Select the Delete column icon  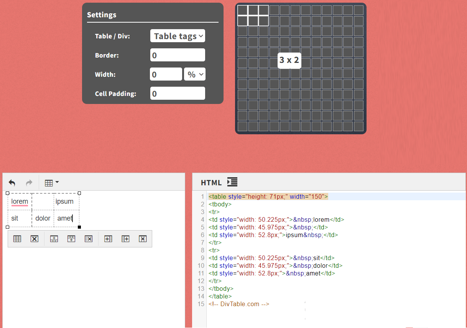click(x=143, y=238)
